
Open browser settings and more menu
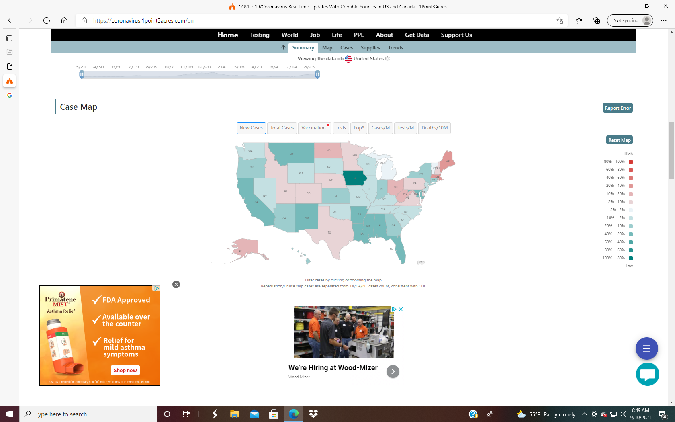coord(664,20)
